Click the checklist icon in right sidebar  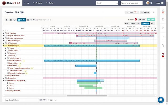pyautogui.click(x=163, y=37)
